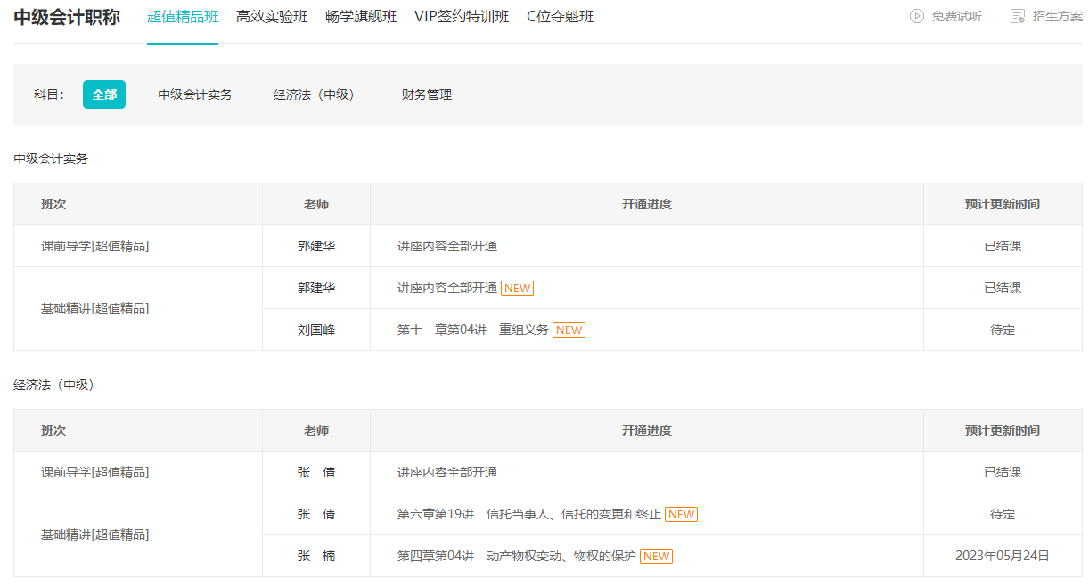Viewport: 1089px width, 587px height.
Task: Open the 招生方案 enrollment plan link
Action: coord(1057,16)
